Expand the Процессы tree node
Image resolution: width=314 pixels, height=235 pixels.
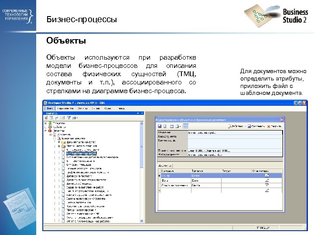pos(46,123)
